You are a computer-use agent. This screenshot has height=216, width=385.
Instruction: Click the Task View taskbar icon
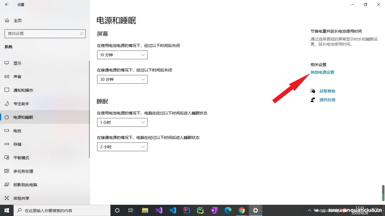(130, 210)
